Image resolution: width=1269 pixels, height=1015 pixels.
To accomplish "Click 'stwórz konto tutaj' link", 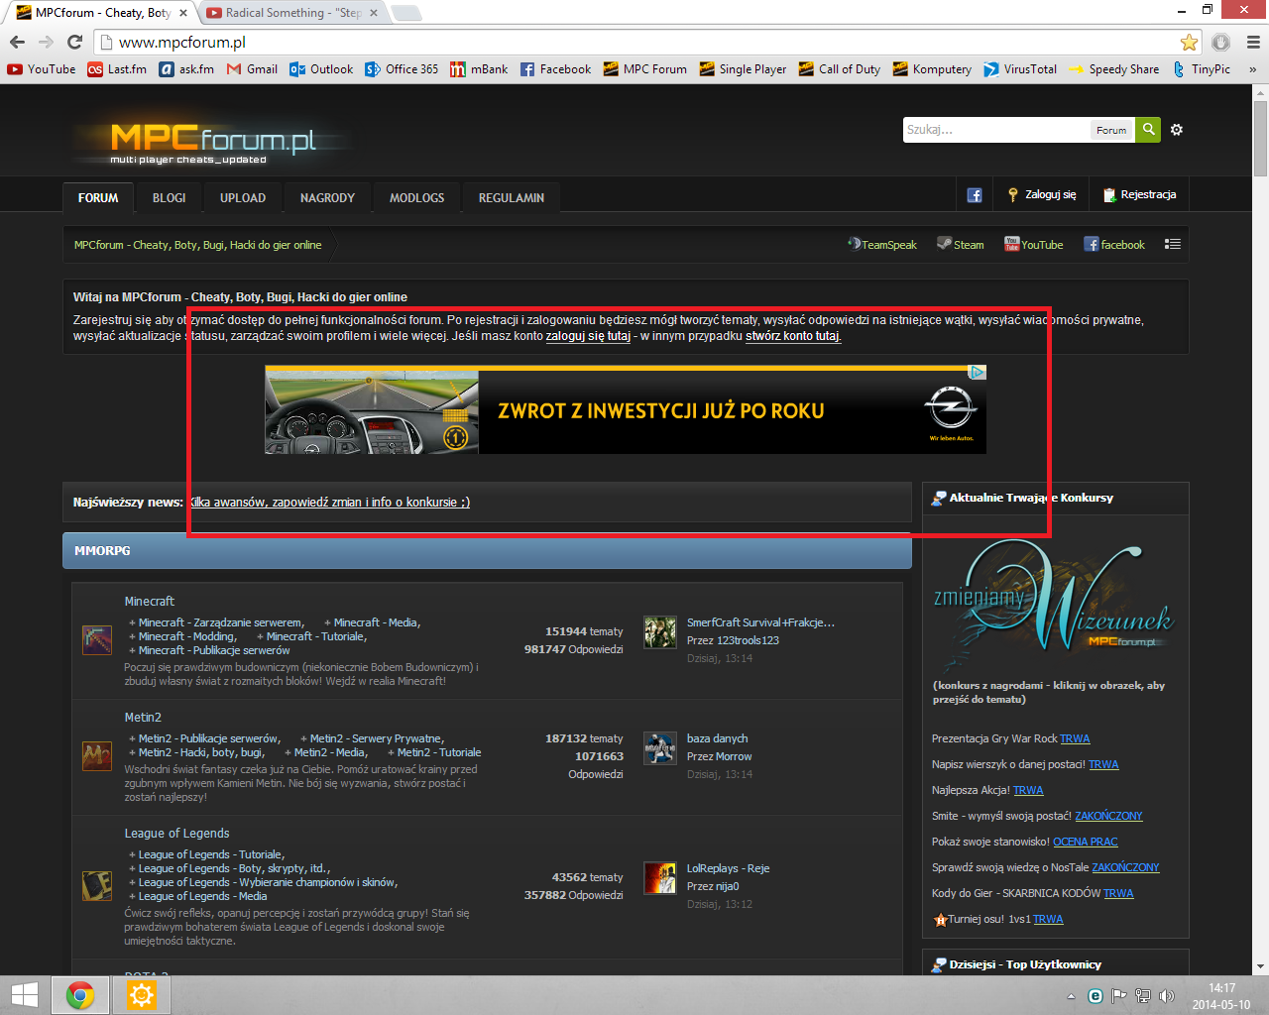I will (793, 336).
